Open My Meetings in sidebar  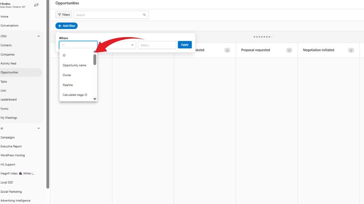[9, 118]
